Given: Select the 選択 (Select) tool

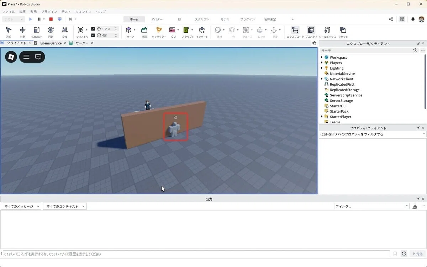Looking at the screenshot, I should [x=9, y=32].
